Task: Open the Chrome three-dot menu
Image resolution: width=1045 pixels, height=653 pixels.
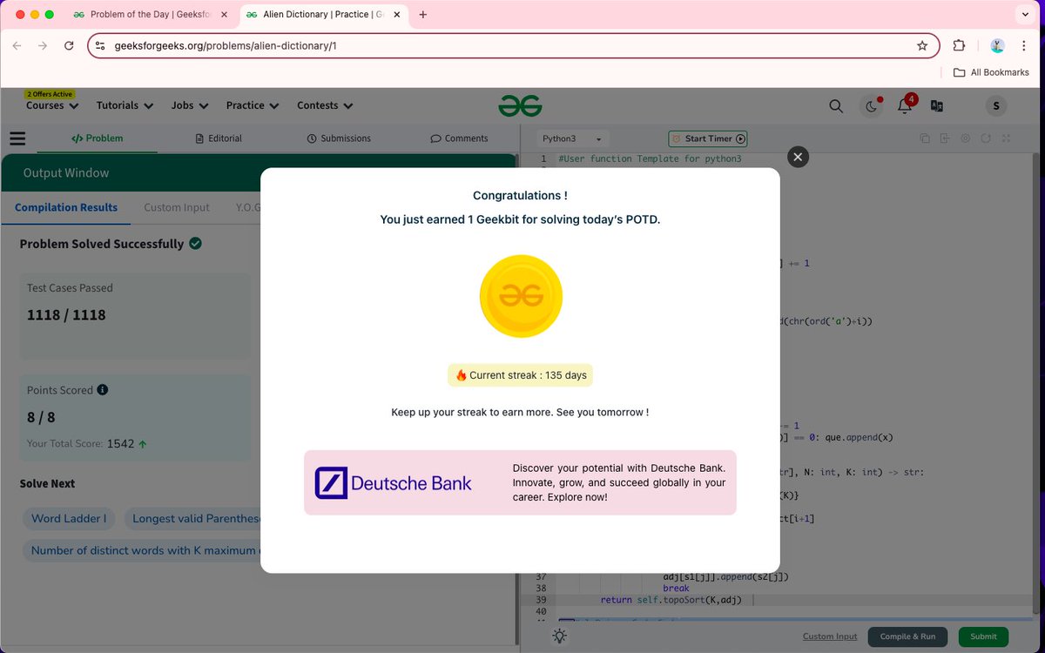Action: pyautogui.click(x=1026, y=46)
